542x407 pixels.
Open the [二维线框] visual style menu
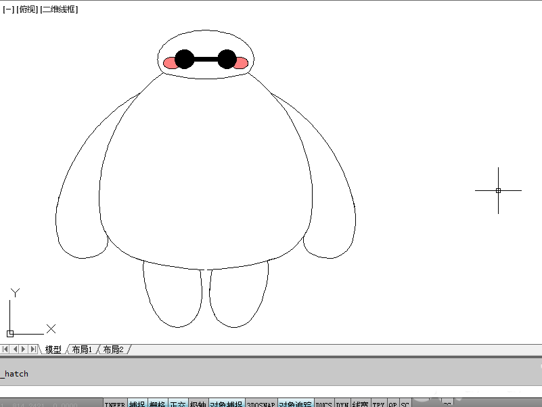coord(59,9)
